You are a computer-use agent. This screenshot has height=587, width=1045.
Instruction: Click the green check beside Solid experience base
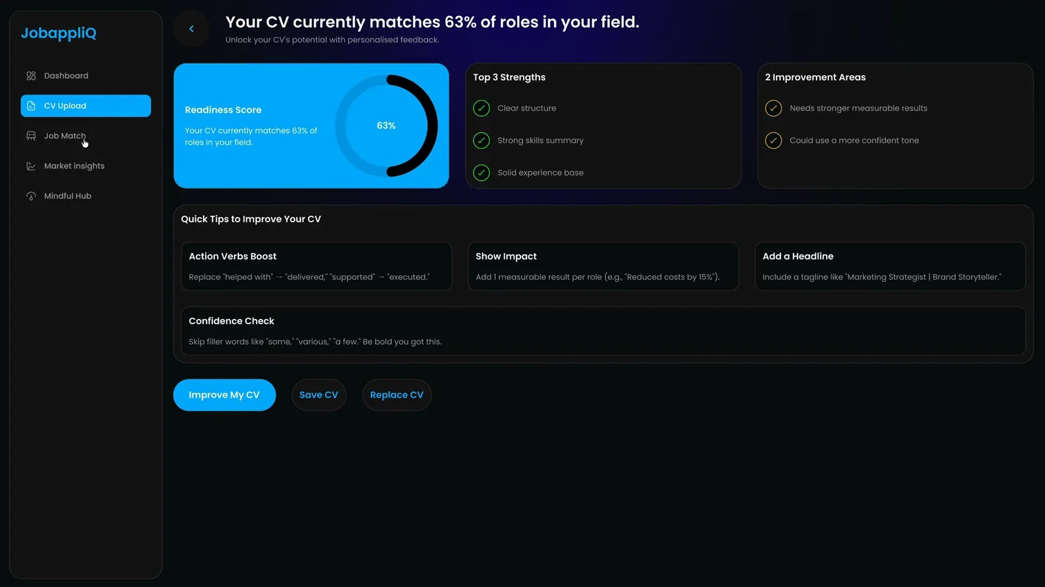point(481,173)
